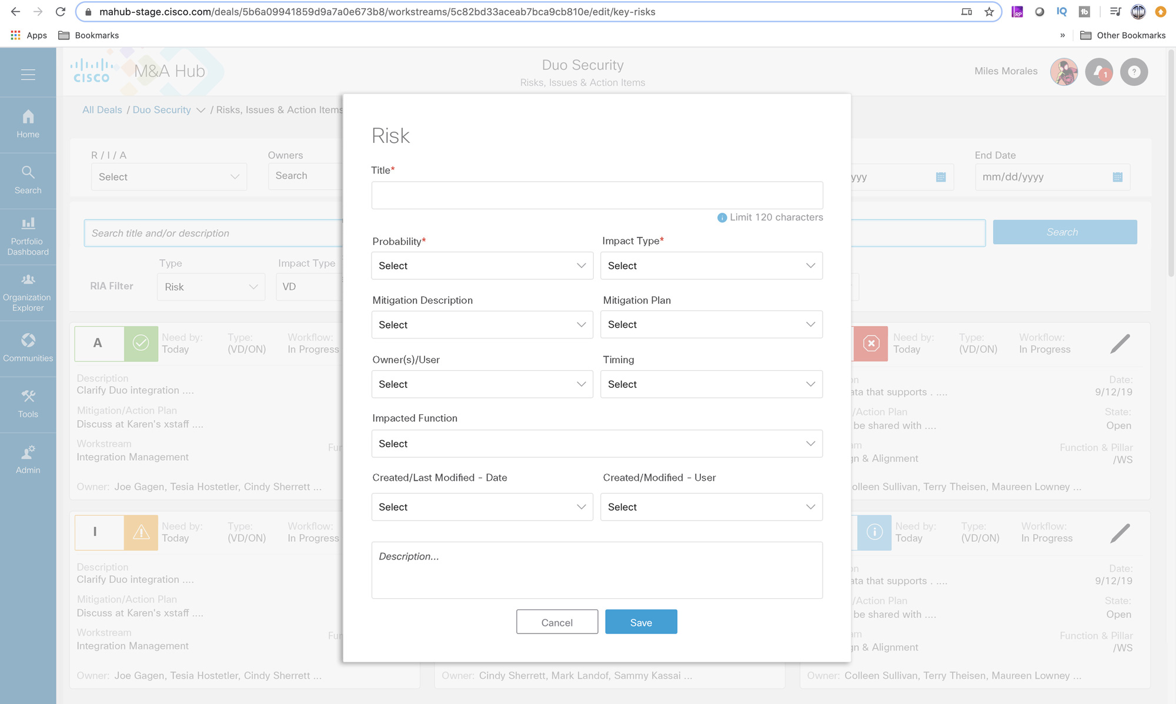Reload the browser page
The image size is (1176, 704).
click(60, 12)
